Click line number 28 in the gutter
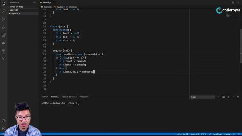 click(x=45, y=51)
